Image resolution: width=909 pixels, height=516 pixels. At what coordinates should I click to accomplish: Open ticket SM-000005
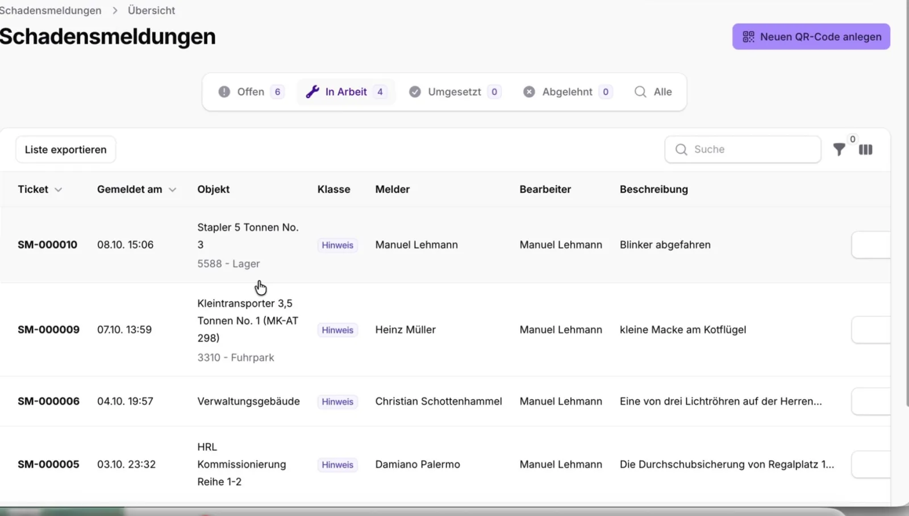49,464
